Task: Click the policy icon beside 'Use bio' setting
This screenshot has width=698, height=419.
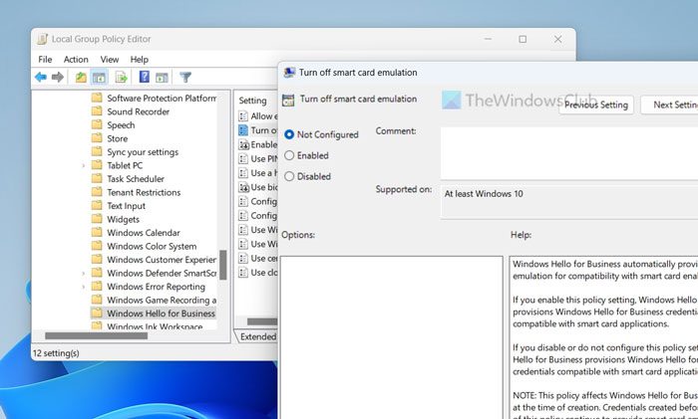Action: 243,187
